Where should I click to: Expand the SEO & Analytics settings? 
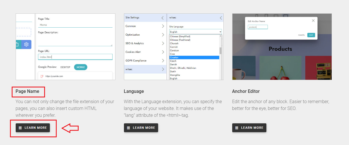(145, 43)
